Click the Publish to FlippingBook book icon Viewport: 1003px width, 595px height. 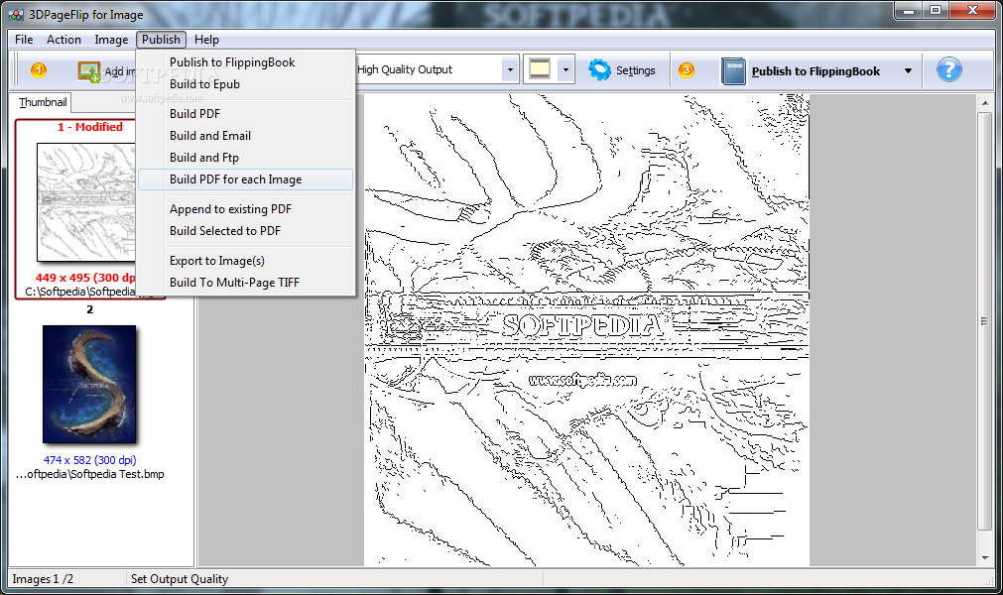point(733,71)
